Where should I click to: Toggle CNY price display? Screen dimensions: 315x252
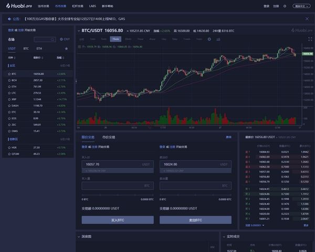click(x=65, y=39)
